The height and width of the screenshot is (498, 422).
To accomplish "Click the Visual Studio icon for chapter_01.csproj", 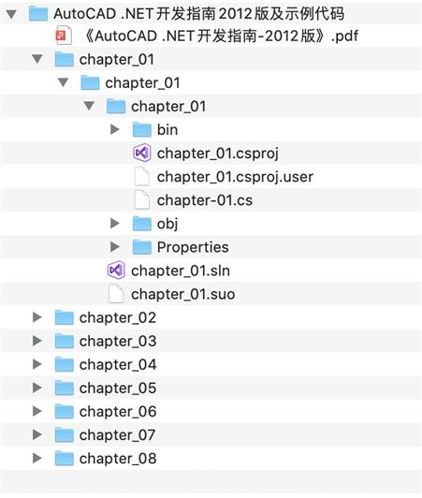I will coord(141,154).
